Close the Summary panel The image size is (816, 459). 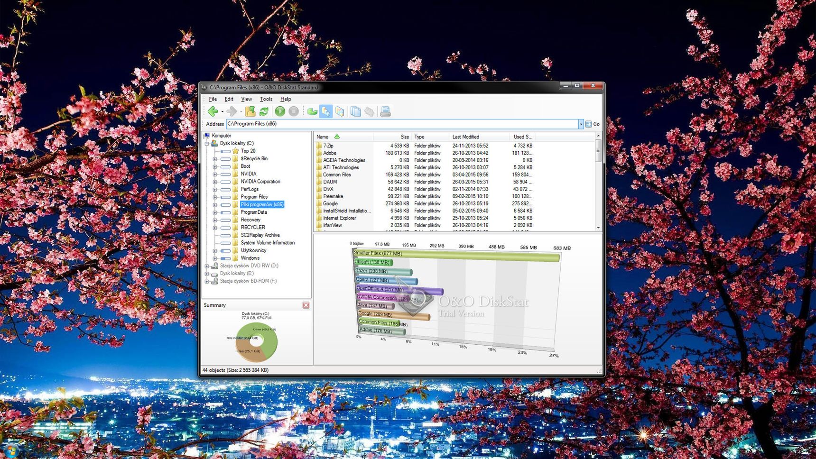tap(306, 305)
